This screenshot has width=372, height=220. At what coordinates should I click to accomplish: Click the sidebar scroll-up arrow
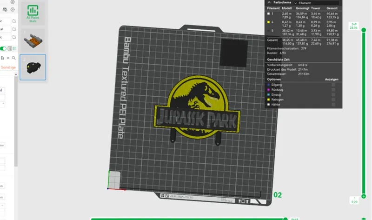click(16, 74)
